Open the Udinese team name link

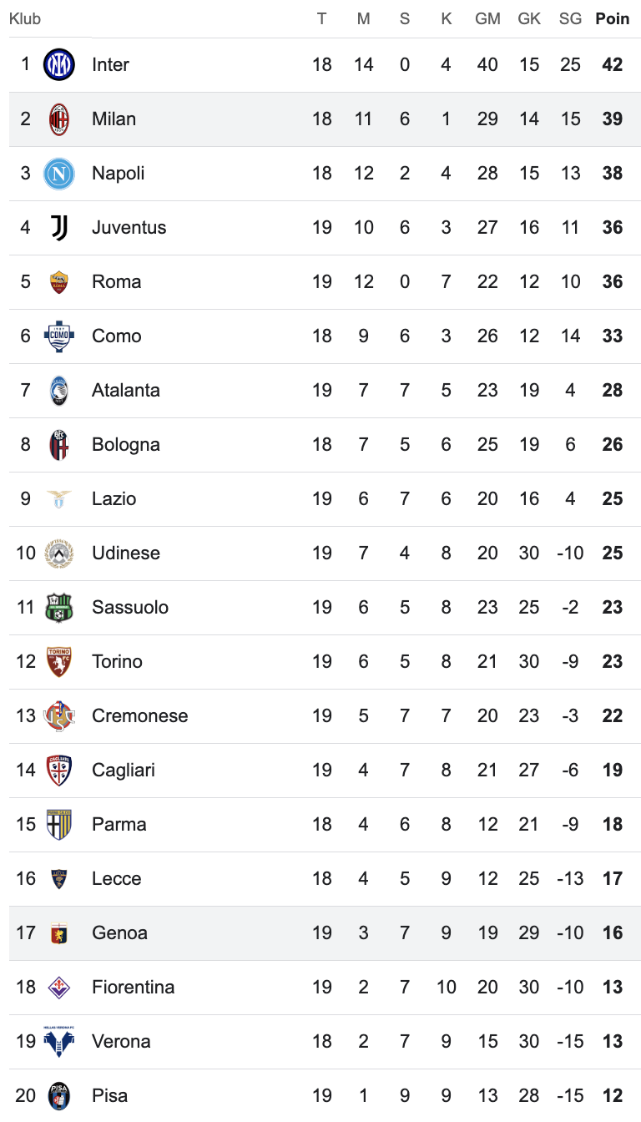[125, 553]
